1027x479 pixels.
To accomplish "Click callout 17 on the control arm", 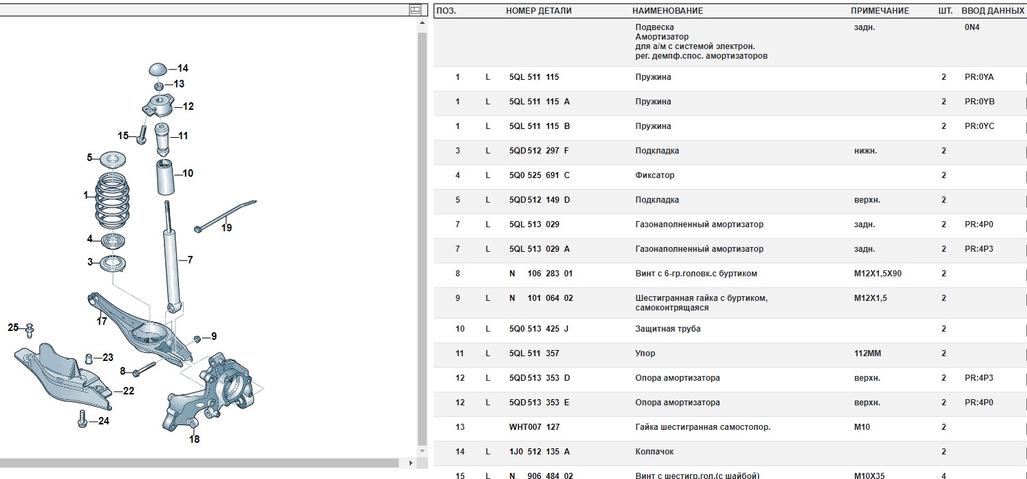I will tap(102, 321).
